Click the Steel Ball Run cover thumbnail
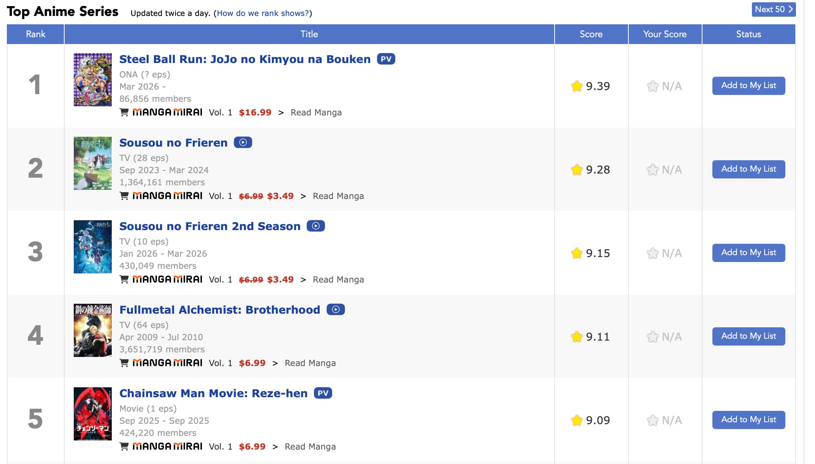The height and width of the screenshot is (464, 815). (x=93, y=80)
